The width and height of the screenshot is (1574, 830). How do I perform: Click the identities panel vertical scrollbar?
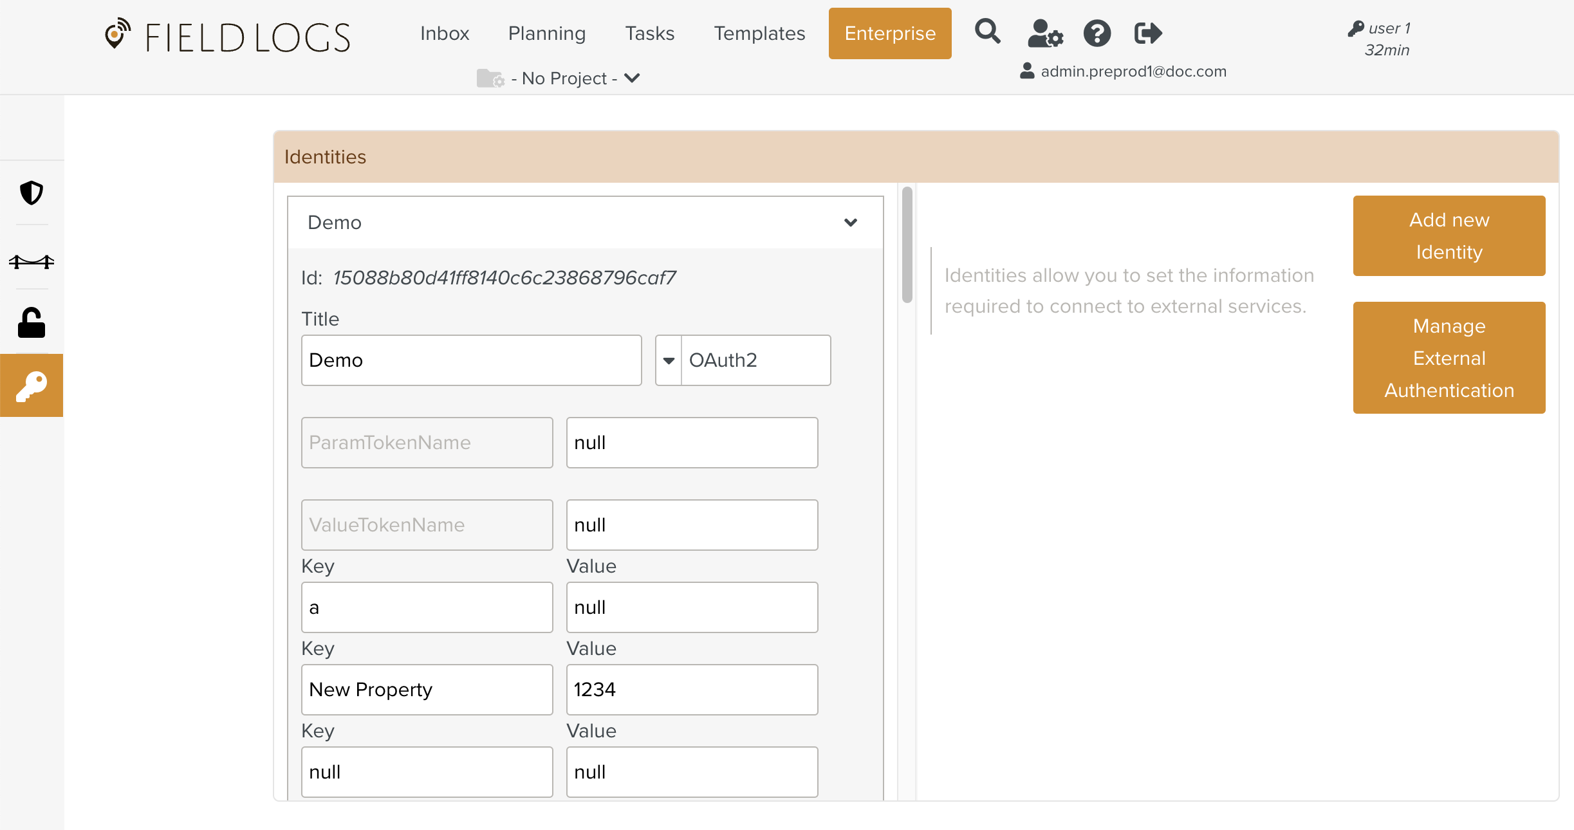(907, 244)
